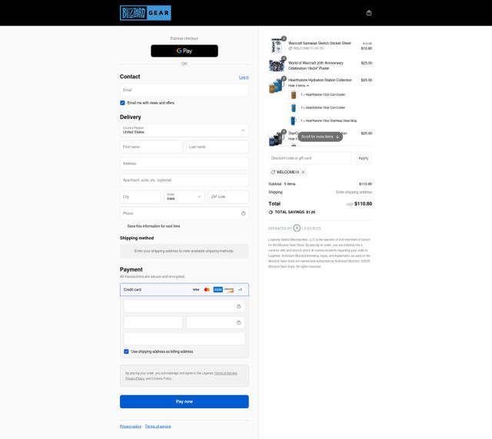
Task: Focus the First name field
Action: click(151, 147)
